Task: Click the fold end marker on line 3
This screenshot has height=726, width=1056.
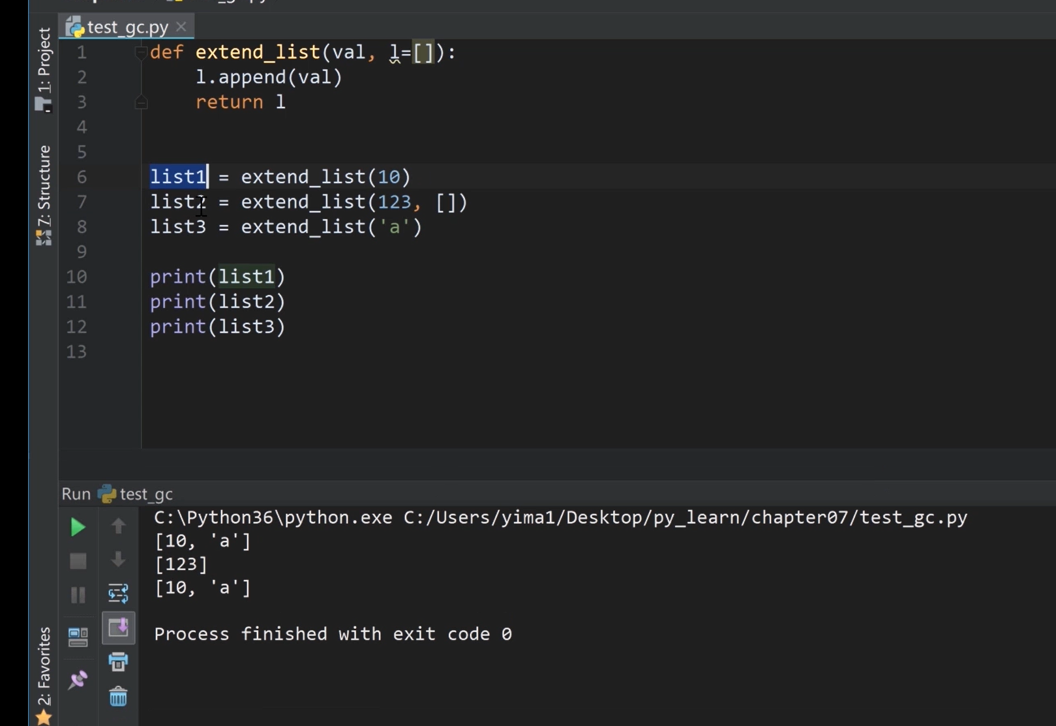Action: click(141, 102)
